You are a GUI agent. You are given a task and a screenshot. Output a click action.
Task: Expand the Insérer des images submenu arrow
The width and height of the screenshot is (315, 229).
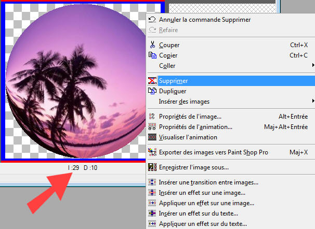pyautogui.click(x=313, y=101)
